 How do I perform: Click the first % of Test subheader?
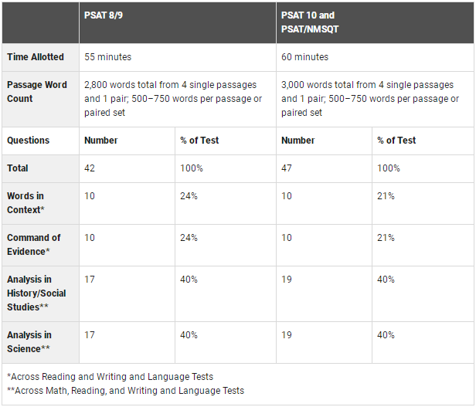[x=199, y=141]
